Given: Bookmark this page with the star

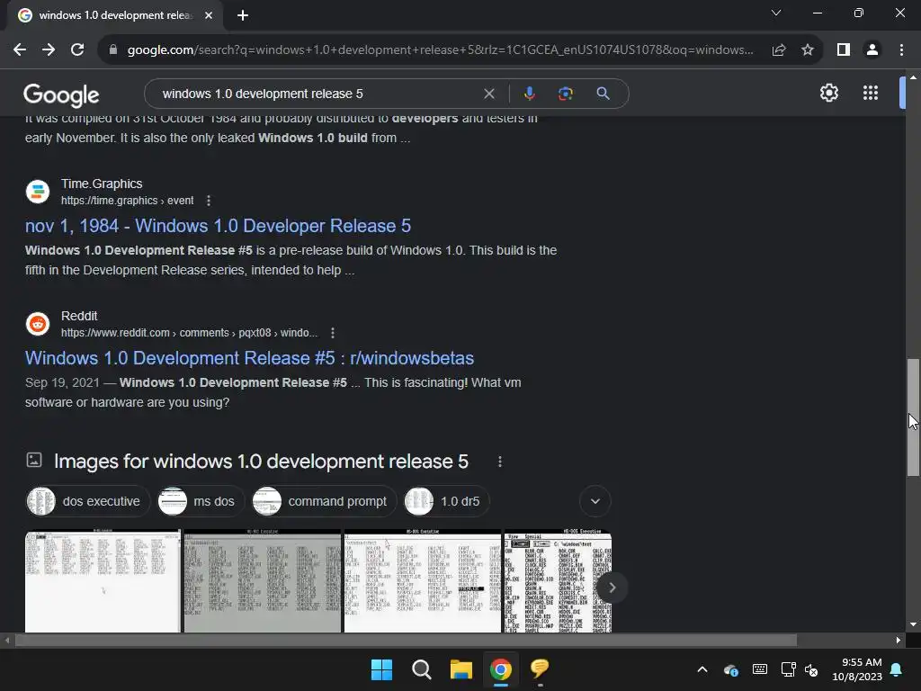Looking at the screenshot, I should tap(808, 50).
